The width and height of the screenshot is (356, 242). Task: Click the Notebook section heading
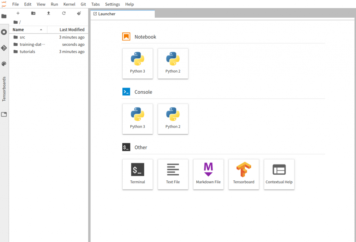[145, 37]
